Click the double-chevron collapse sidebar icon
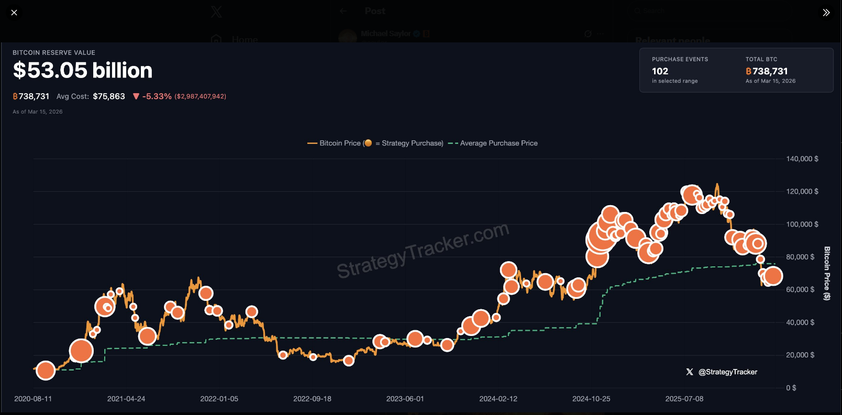Screen dimensions: 842x415 (x=826, y=13)
